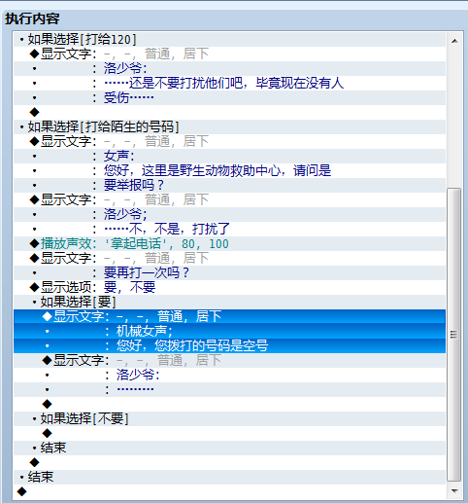Select the last, unindented 结束 row
Screen dimensions: 468x503
click(229, 477)
